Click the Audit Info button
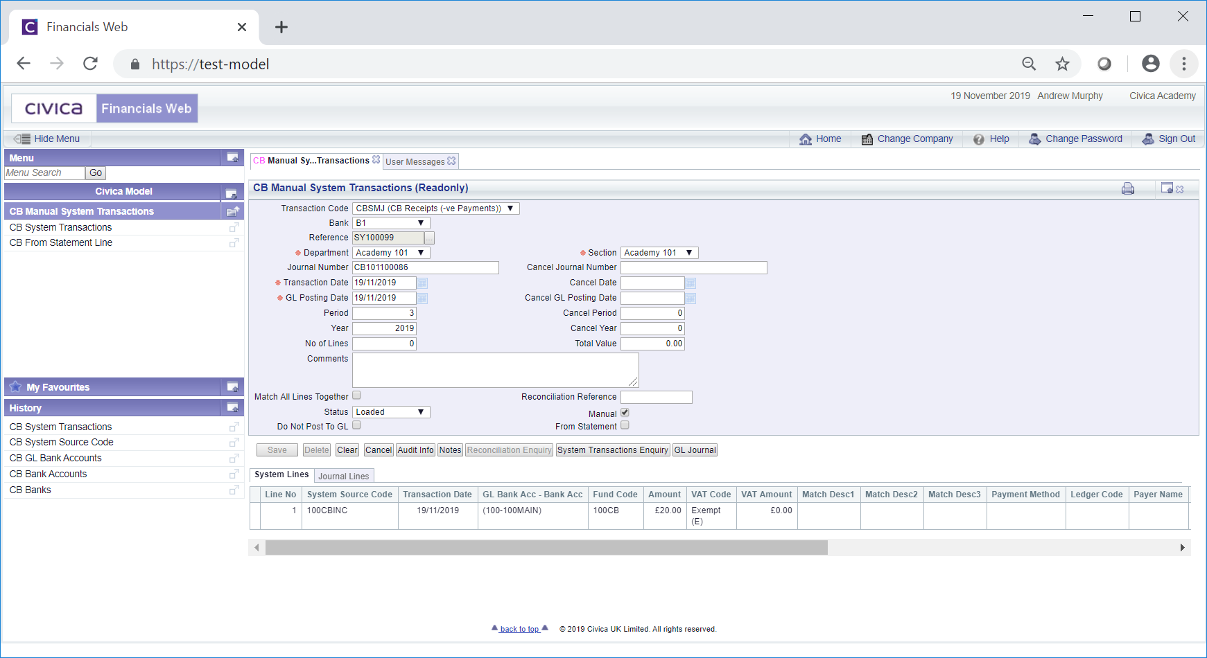The image size is (1207, 658). 415,450
